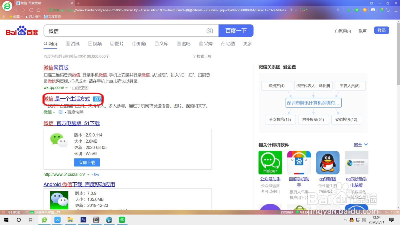
Task: Open the 百度手机助手 app icon
Action: click(299, 162)
